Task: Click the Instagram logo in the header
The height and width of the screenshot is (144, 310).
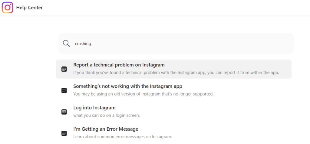Action: [x=8, y=8]
